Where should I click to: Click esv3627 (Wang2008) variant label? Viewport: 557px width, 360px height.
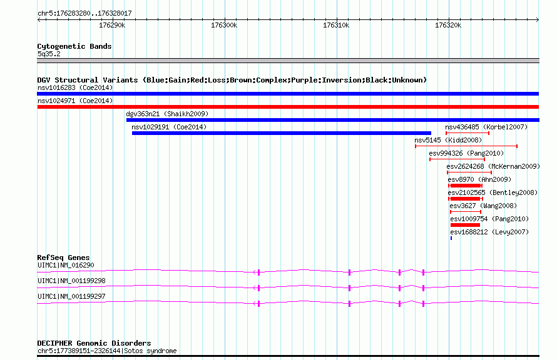[483, 206]
